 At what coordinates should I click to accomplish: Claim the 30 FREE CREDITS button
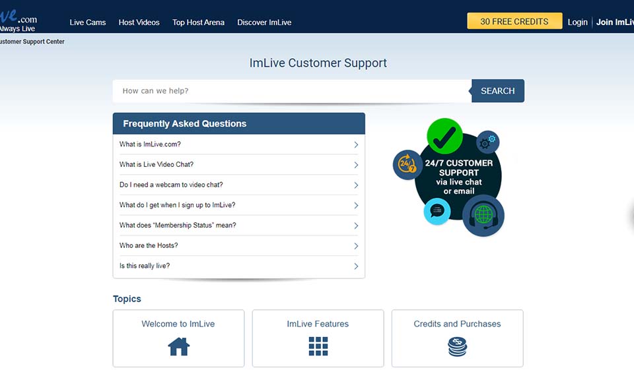[514, 21]
